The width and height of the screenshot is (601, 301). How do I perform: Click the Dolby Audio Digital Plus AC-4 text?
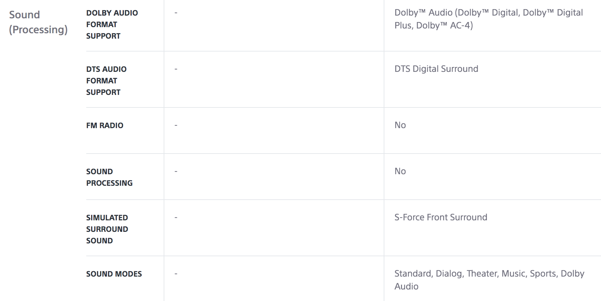[489, 19]
